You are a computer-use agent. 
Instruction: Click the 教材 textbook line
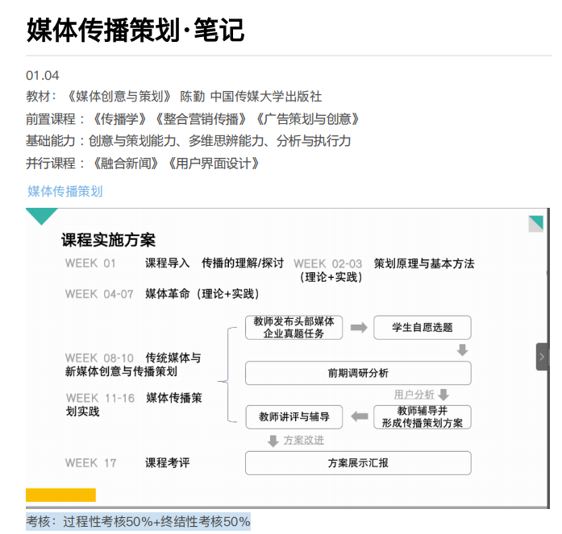click(x=173, y=97)
